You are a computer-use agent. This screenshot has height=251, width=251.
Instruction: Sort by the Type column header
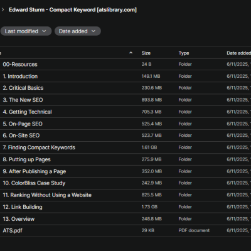[184, 53]
